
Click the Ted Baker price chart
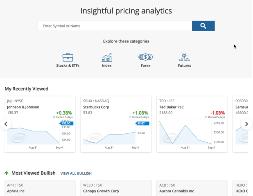(185, 133)
